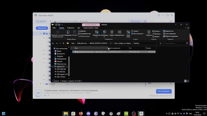The height and width of the screenshot is (116, 207).
Task: Open the address bar history dropdown
Action: (x=157, y=43)
